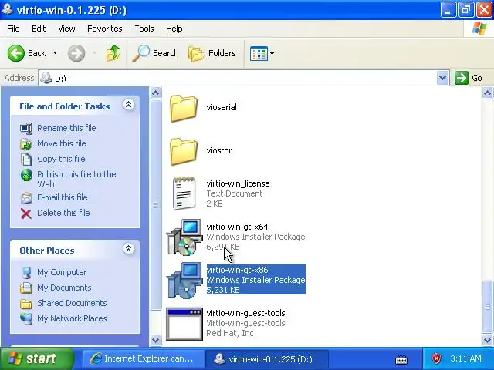Open the View menu

[x=66, y=29]
